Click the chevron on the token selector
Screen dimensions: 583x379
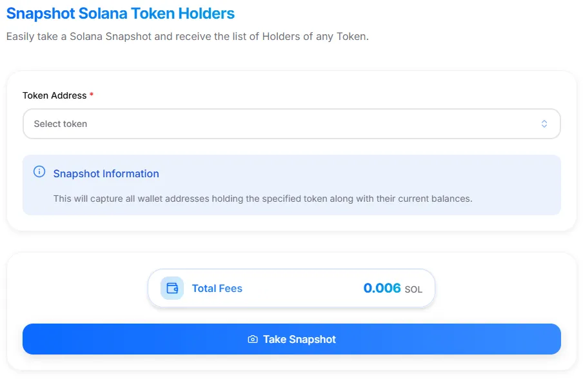click(x=544, y=124)
